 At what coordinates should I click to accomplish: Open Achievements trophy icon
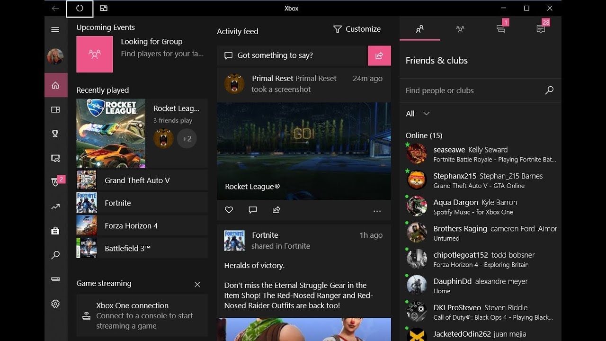(55, 134)
